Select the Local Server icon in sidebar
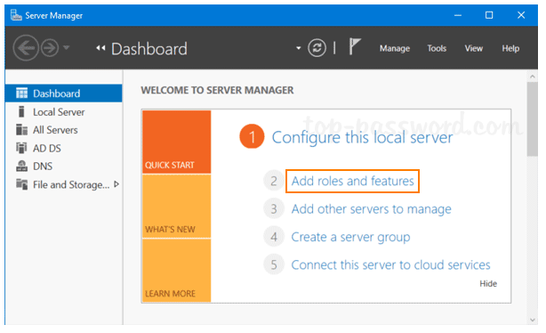The height and width of the screenshot is (333, 546). pyautogui.click(x=21, y=112)
